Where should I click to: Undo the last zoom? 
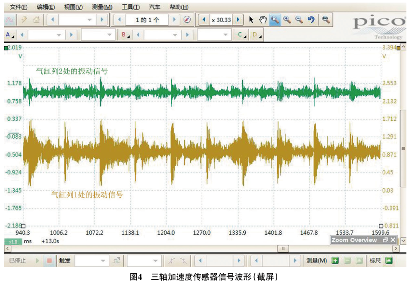[x=311, y=20]
